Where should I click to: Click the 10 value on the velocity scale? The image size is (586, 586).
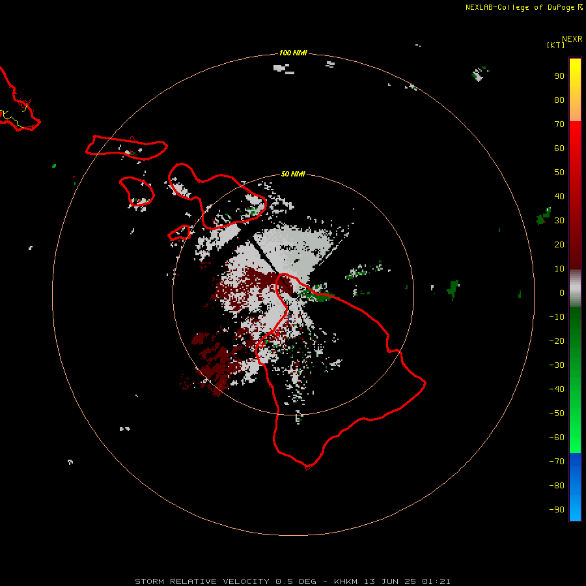click(559, 269)
